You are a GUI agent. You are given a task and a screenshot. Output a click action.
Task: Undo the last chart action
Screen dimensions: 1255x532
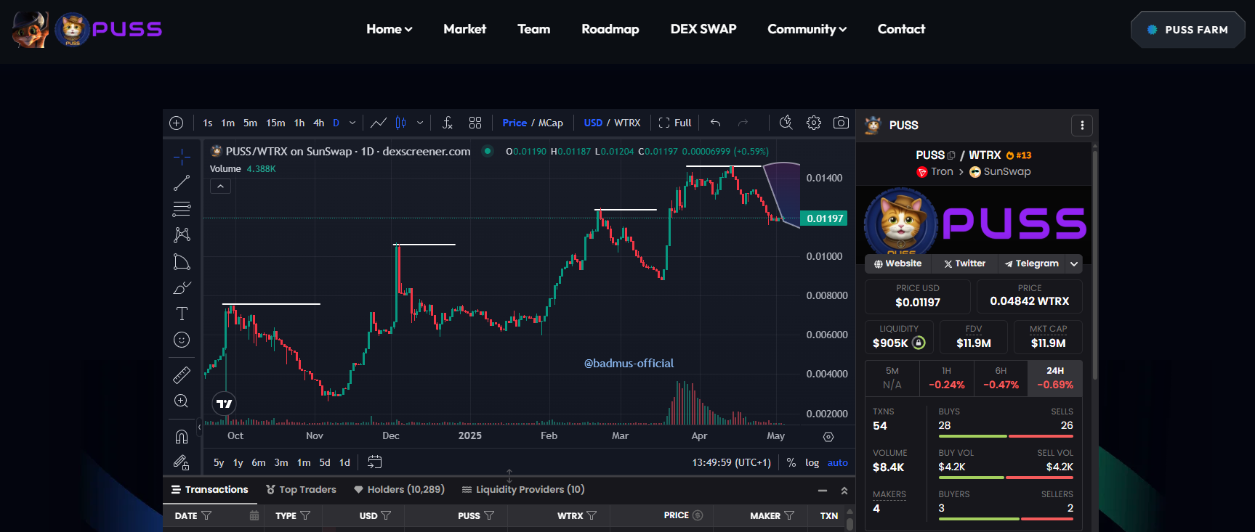coord(715,123)
